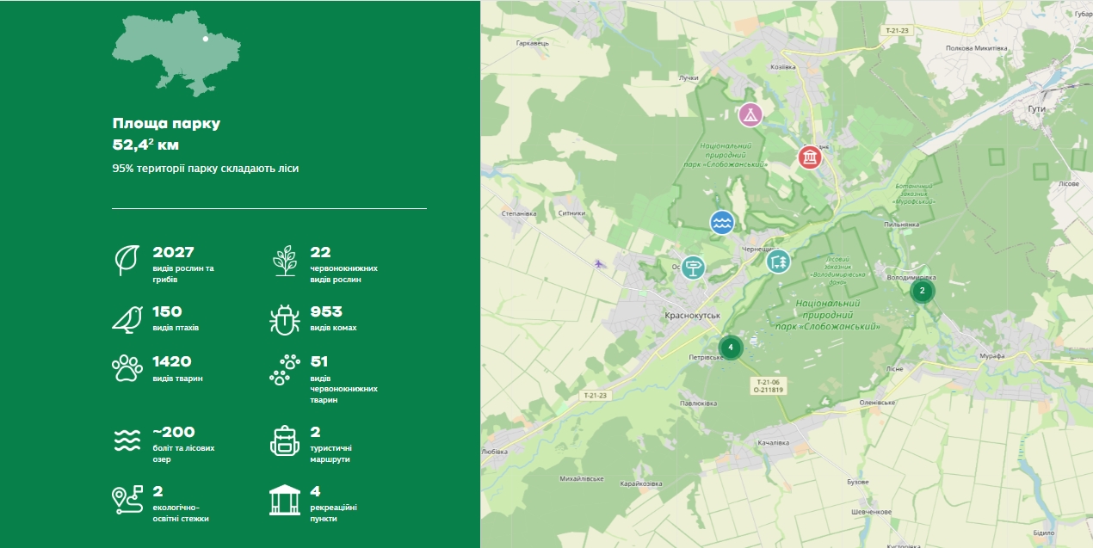
Task: Select the teal forest trees map marker
Action: click(x=778, y=261)
